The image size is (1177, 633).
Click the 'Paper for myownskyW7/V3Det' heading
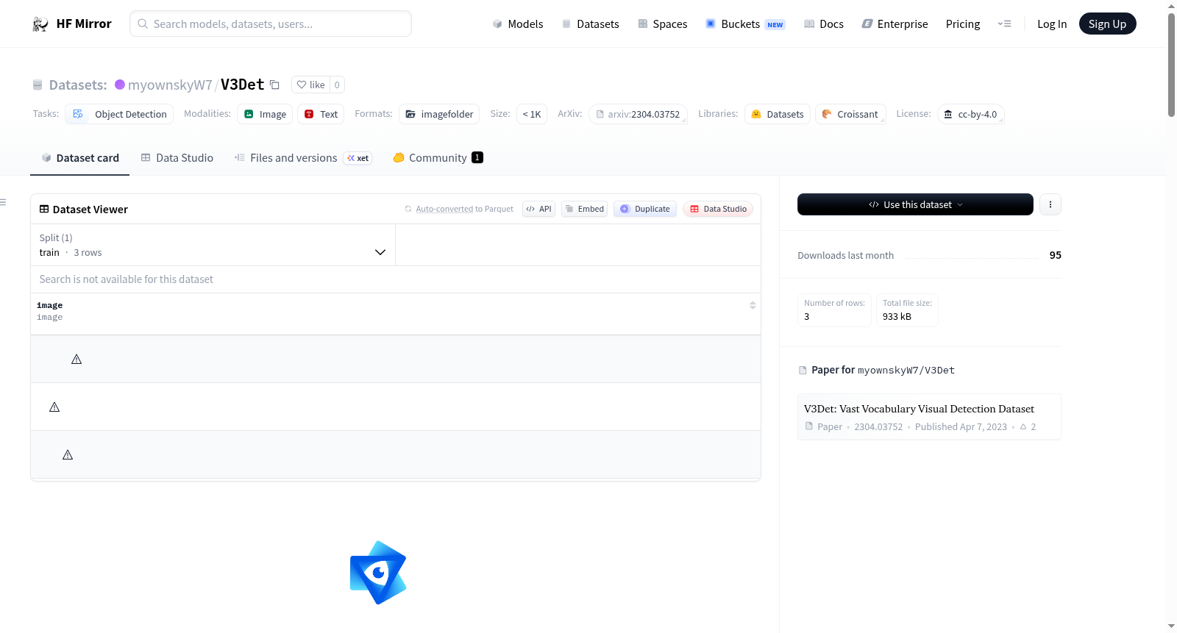click(883, 370)
